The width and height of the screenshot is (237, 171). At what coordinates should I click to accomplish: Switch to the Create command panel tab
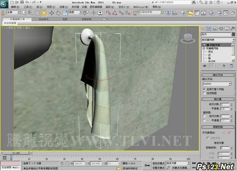203,29
